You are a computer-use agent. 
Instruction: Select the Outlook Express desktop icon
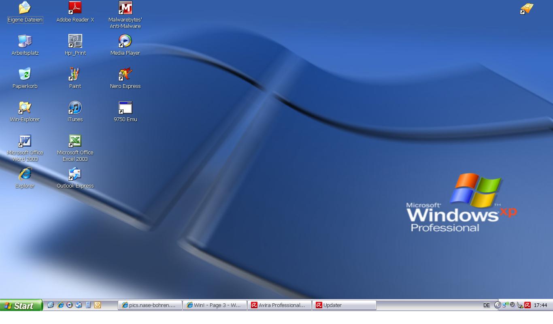[75, 178]
